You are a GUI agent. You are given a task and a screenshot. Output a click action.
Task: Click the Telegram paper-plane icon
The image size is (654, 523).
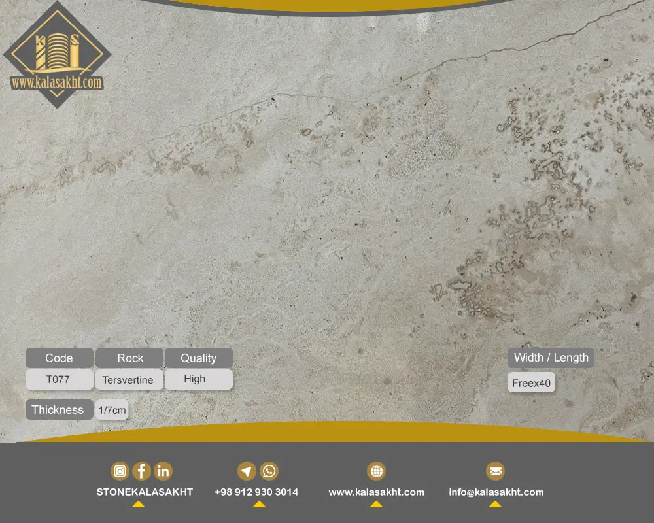point(247,471)
